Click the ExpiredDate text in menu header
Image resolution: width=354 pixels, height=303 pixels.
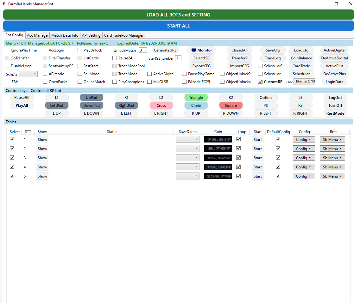(x=147, y=43)
